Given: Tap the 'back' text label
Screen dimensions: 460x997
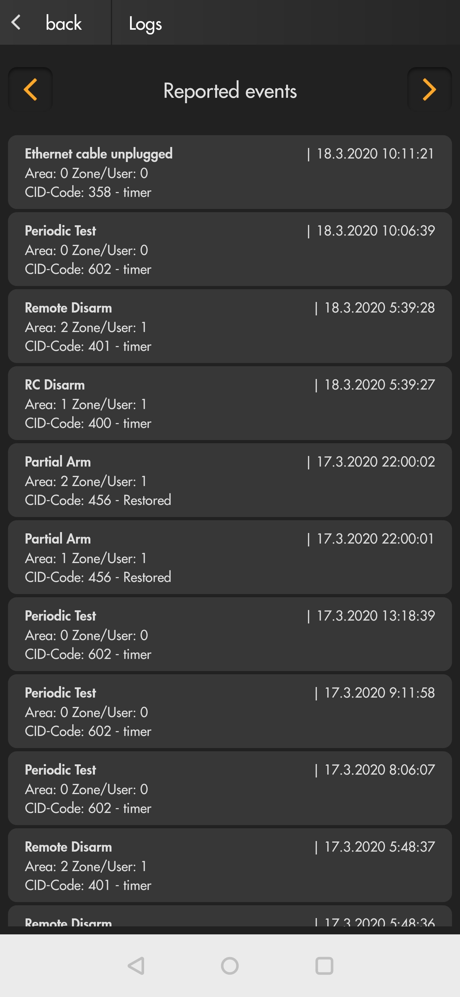Looking at the screenshot, I should tap(64, 23).
